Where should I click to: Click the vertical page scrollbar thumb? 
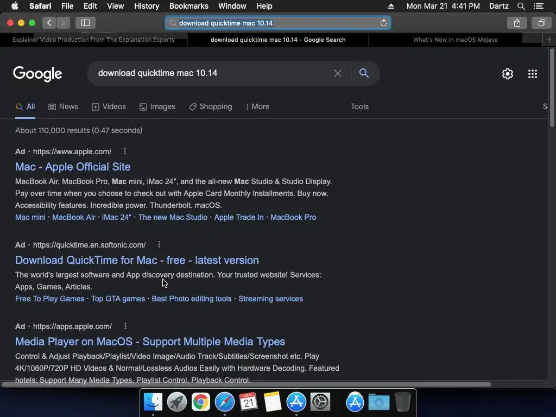552,88
